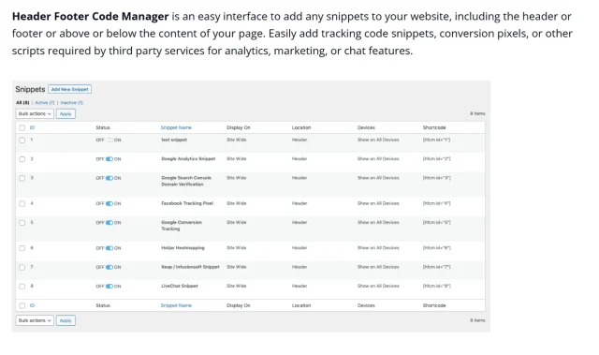Click shortcode for Facebook Tracking Pixel row
This screenshot has width=599, height=355.
click(x=437, y=203)
